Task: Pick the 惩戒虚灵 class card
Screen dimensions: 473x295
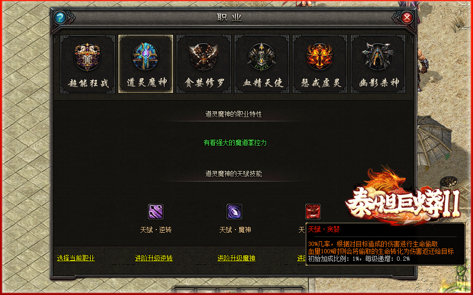Action: [x=320, y=64]
